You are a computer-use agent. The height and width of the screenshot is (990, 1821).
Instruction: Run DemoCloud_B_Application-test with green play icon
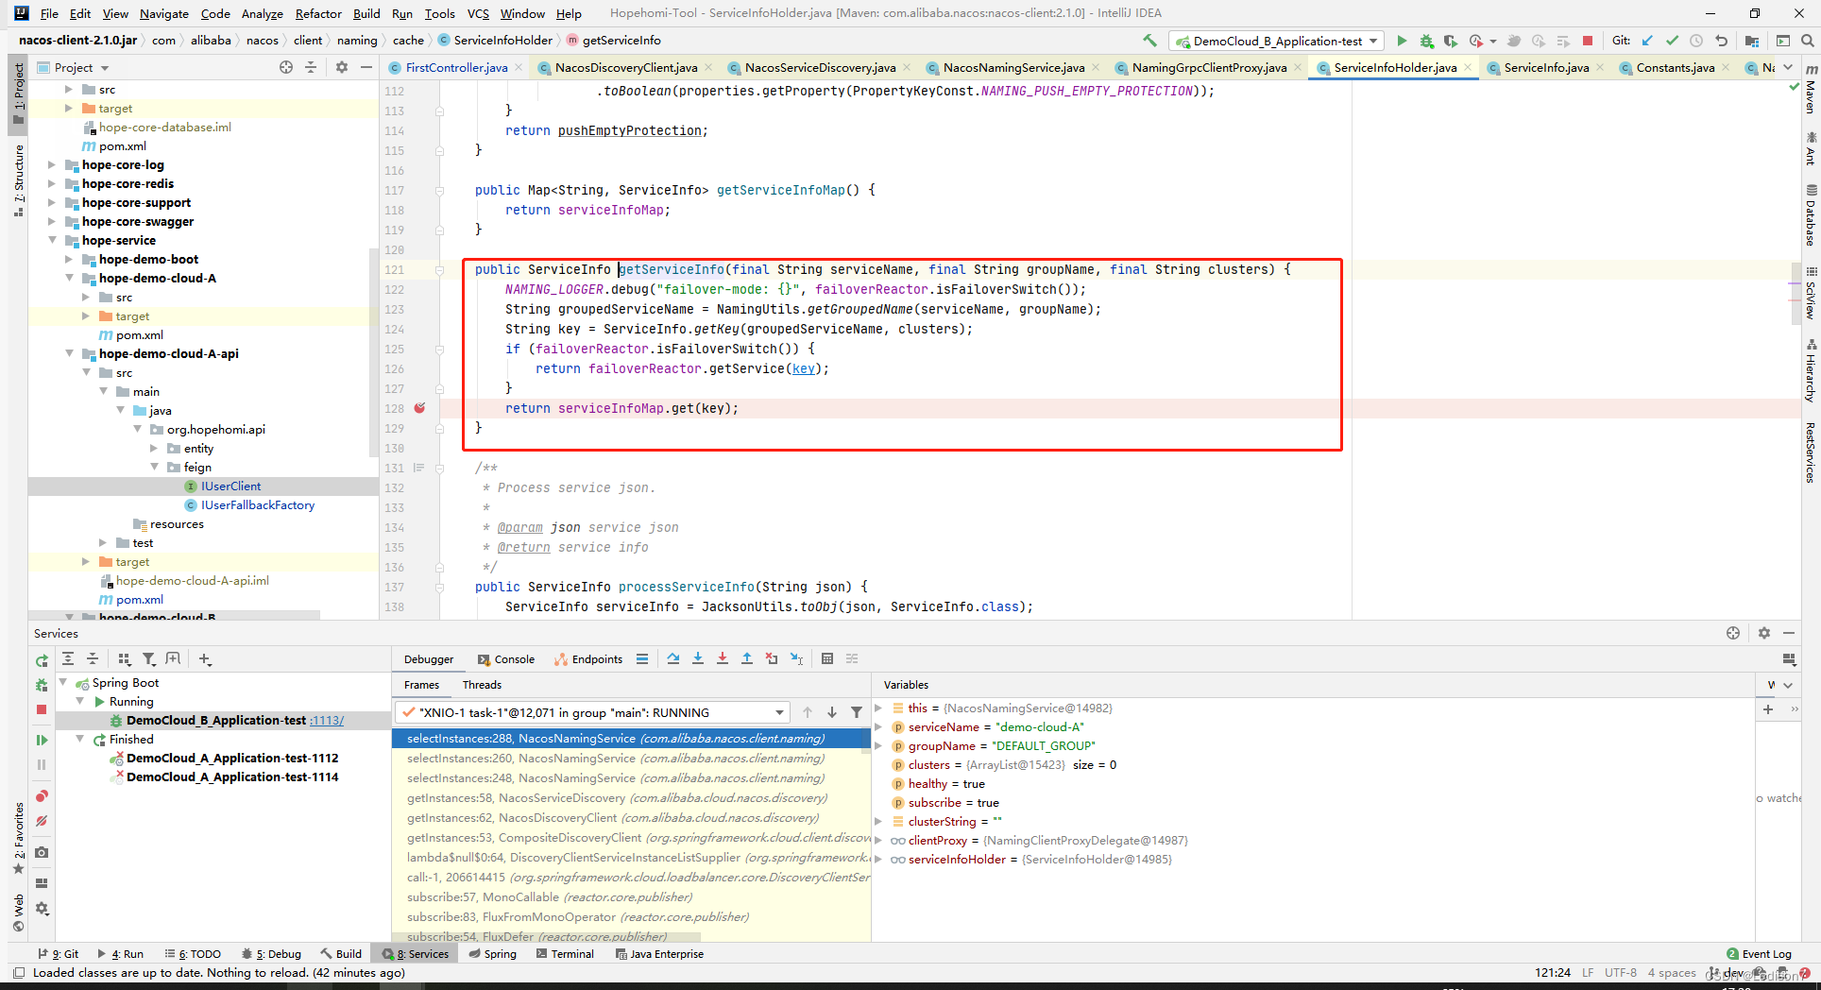click(1402, 41)
